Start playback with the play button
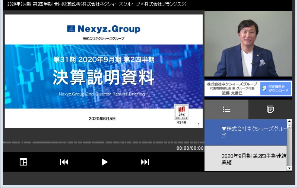Image resolution: width=298 pixels, height=188 pixels. tap(104, 162)
